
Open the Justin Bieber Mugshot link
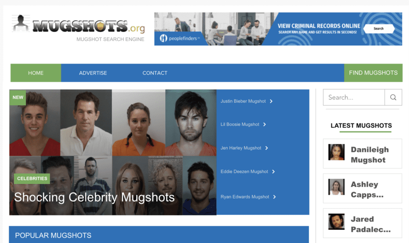(243, 101)
